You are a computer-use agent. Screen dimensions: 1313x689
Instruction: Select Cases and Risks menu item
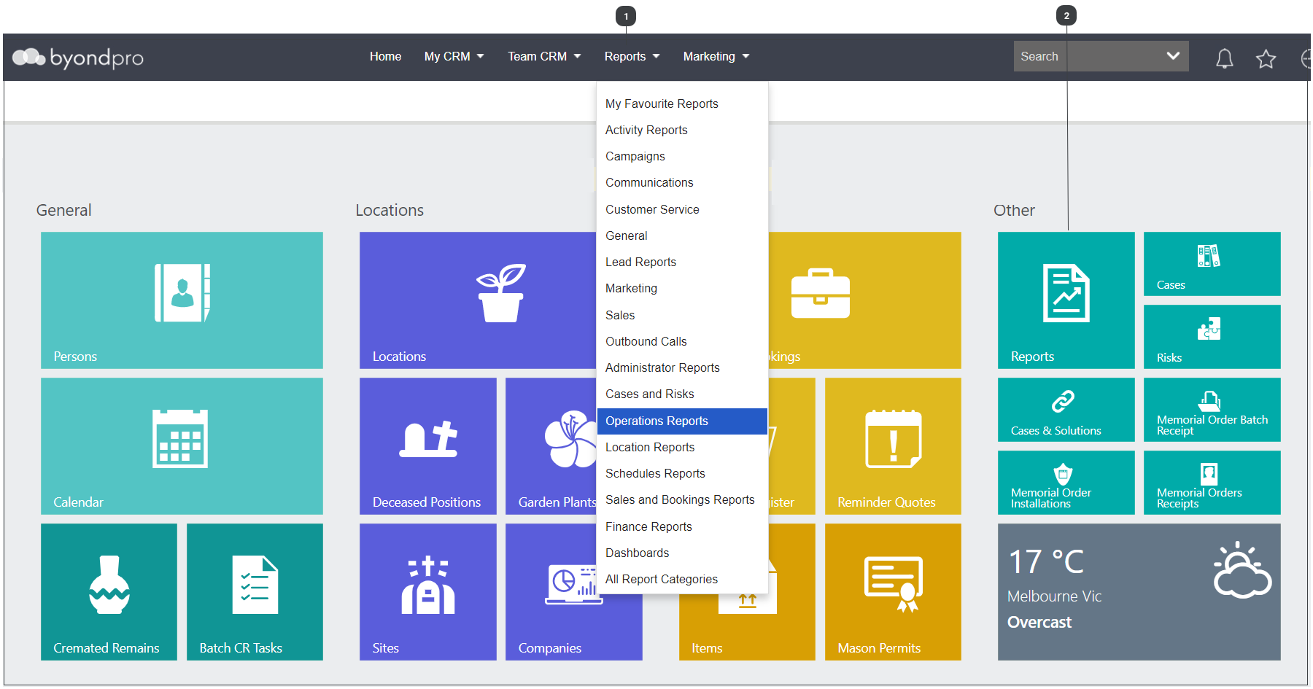click(682, 394)
